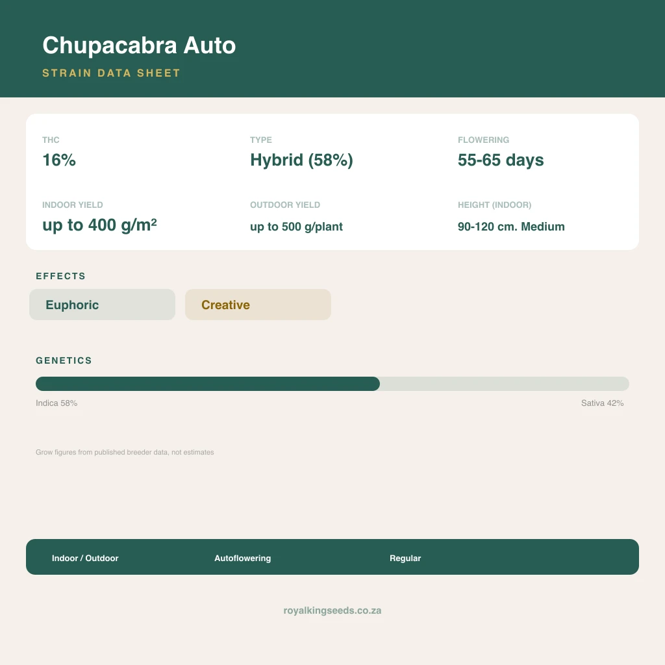Click the THC 16% value
This screenshot has width=665, height=665.
click(59, 160)
